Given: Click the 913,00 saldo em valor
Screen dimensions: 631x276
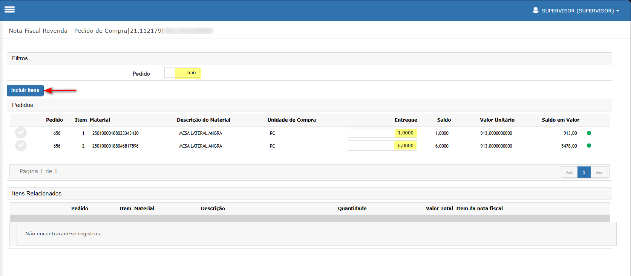Looking at the screenshot, I should click(x=570, y=133).
